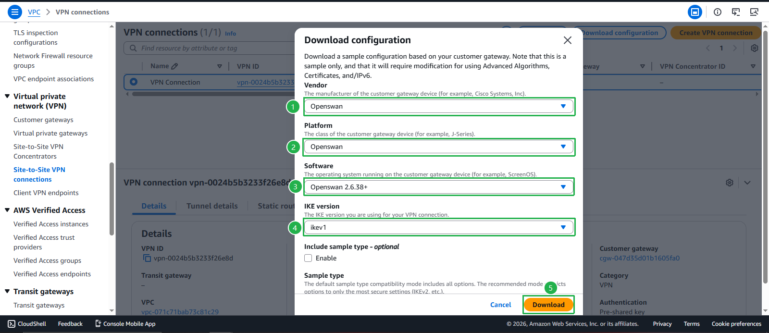Click the sidebar vertical scrollbar
The image size is (769, 333).
pyautogui.click(x=112, y=199)
